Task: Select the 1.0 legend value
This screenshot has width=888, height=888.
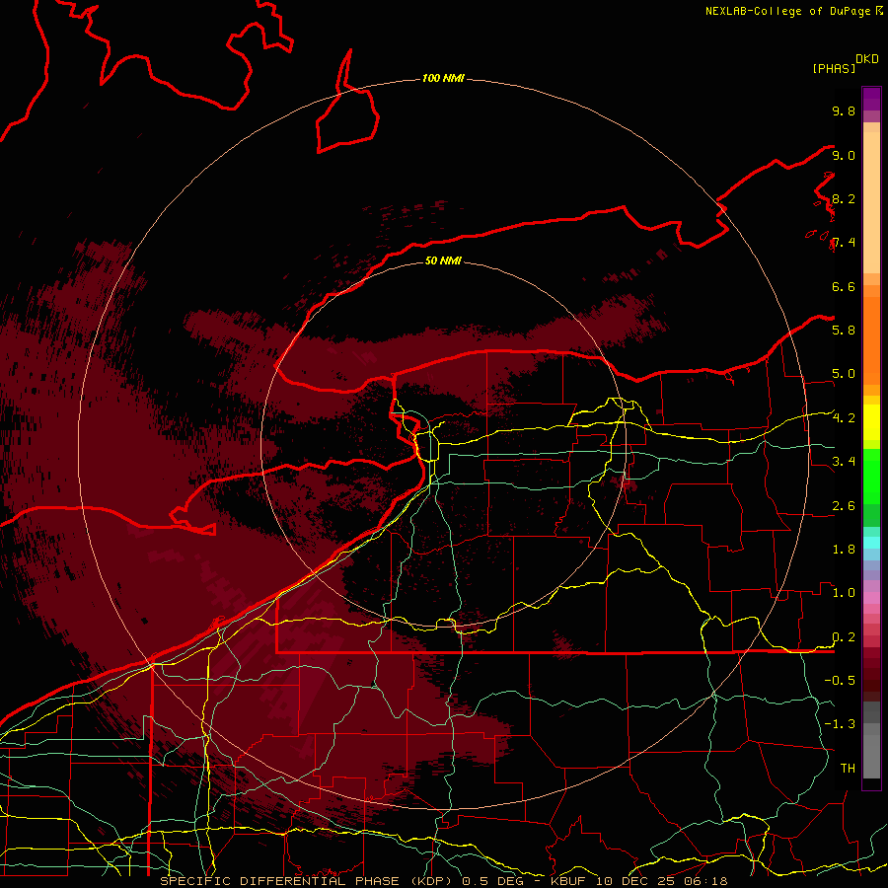Action: click(844, 593)
